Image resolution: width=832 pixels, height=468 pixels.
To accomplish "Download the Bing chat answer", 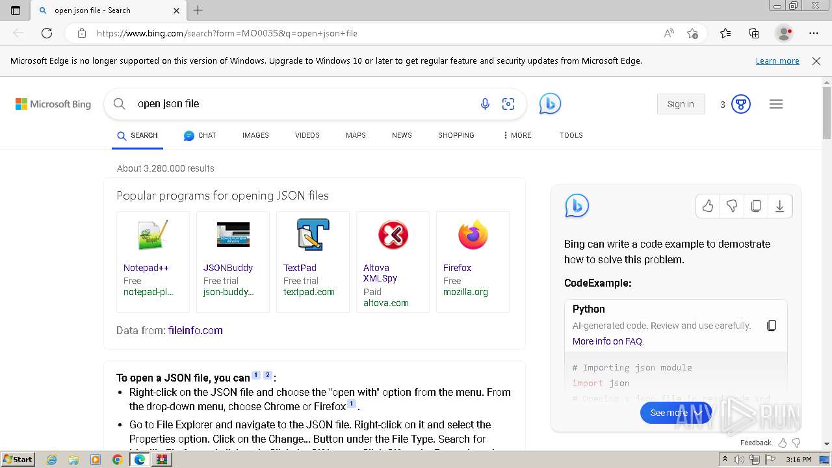I will [x=779, y=206].
